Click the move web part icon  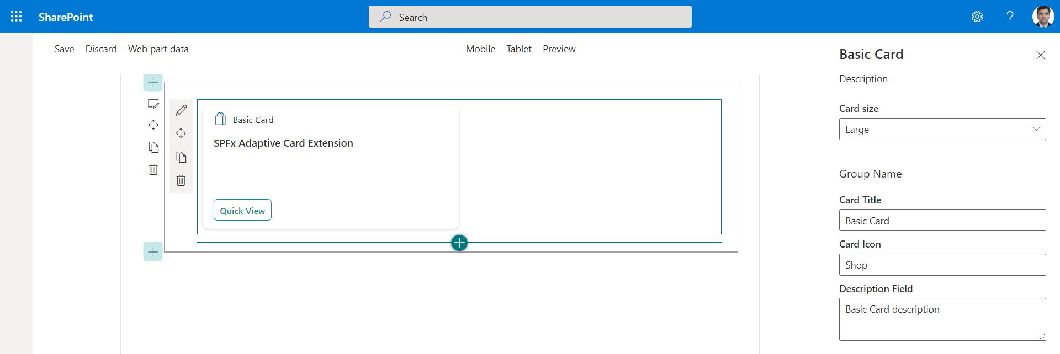(181, 133)
